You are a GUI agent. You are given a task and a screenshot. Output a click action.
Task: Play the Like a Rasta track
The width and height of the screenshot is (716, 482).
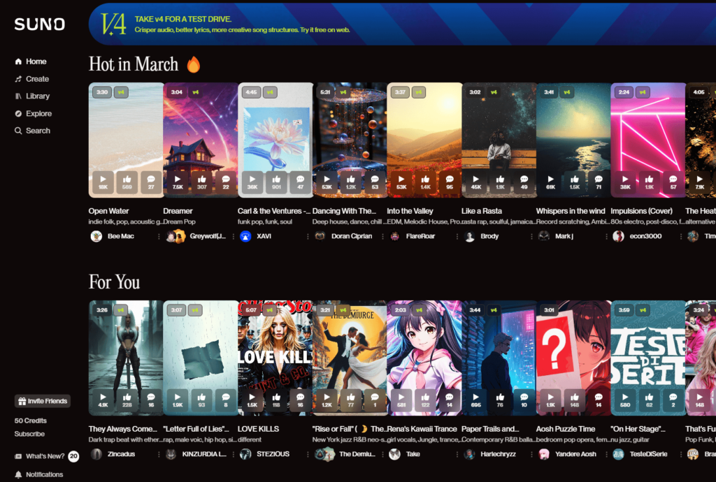[x=475, y=180]
